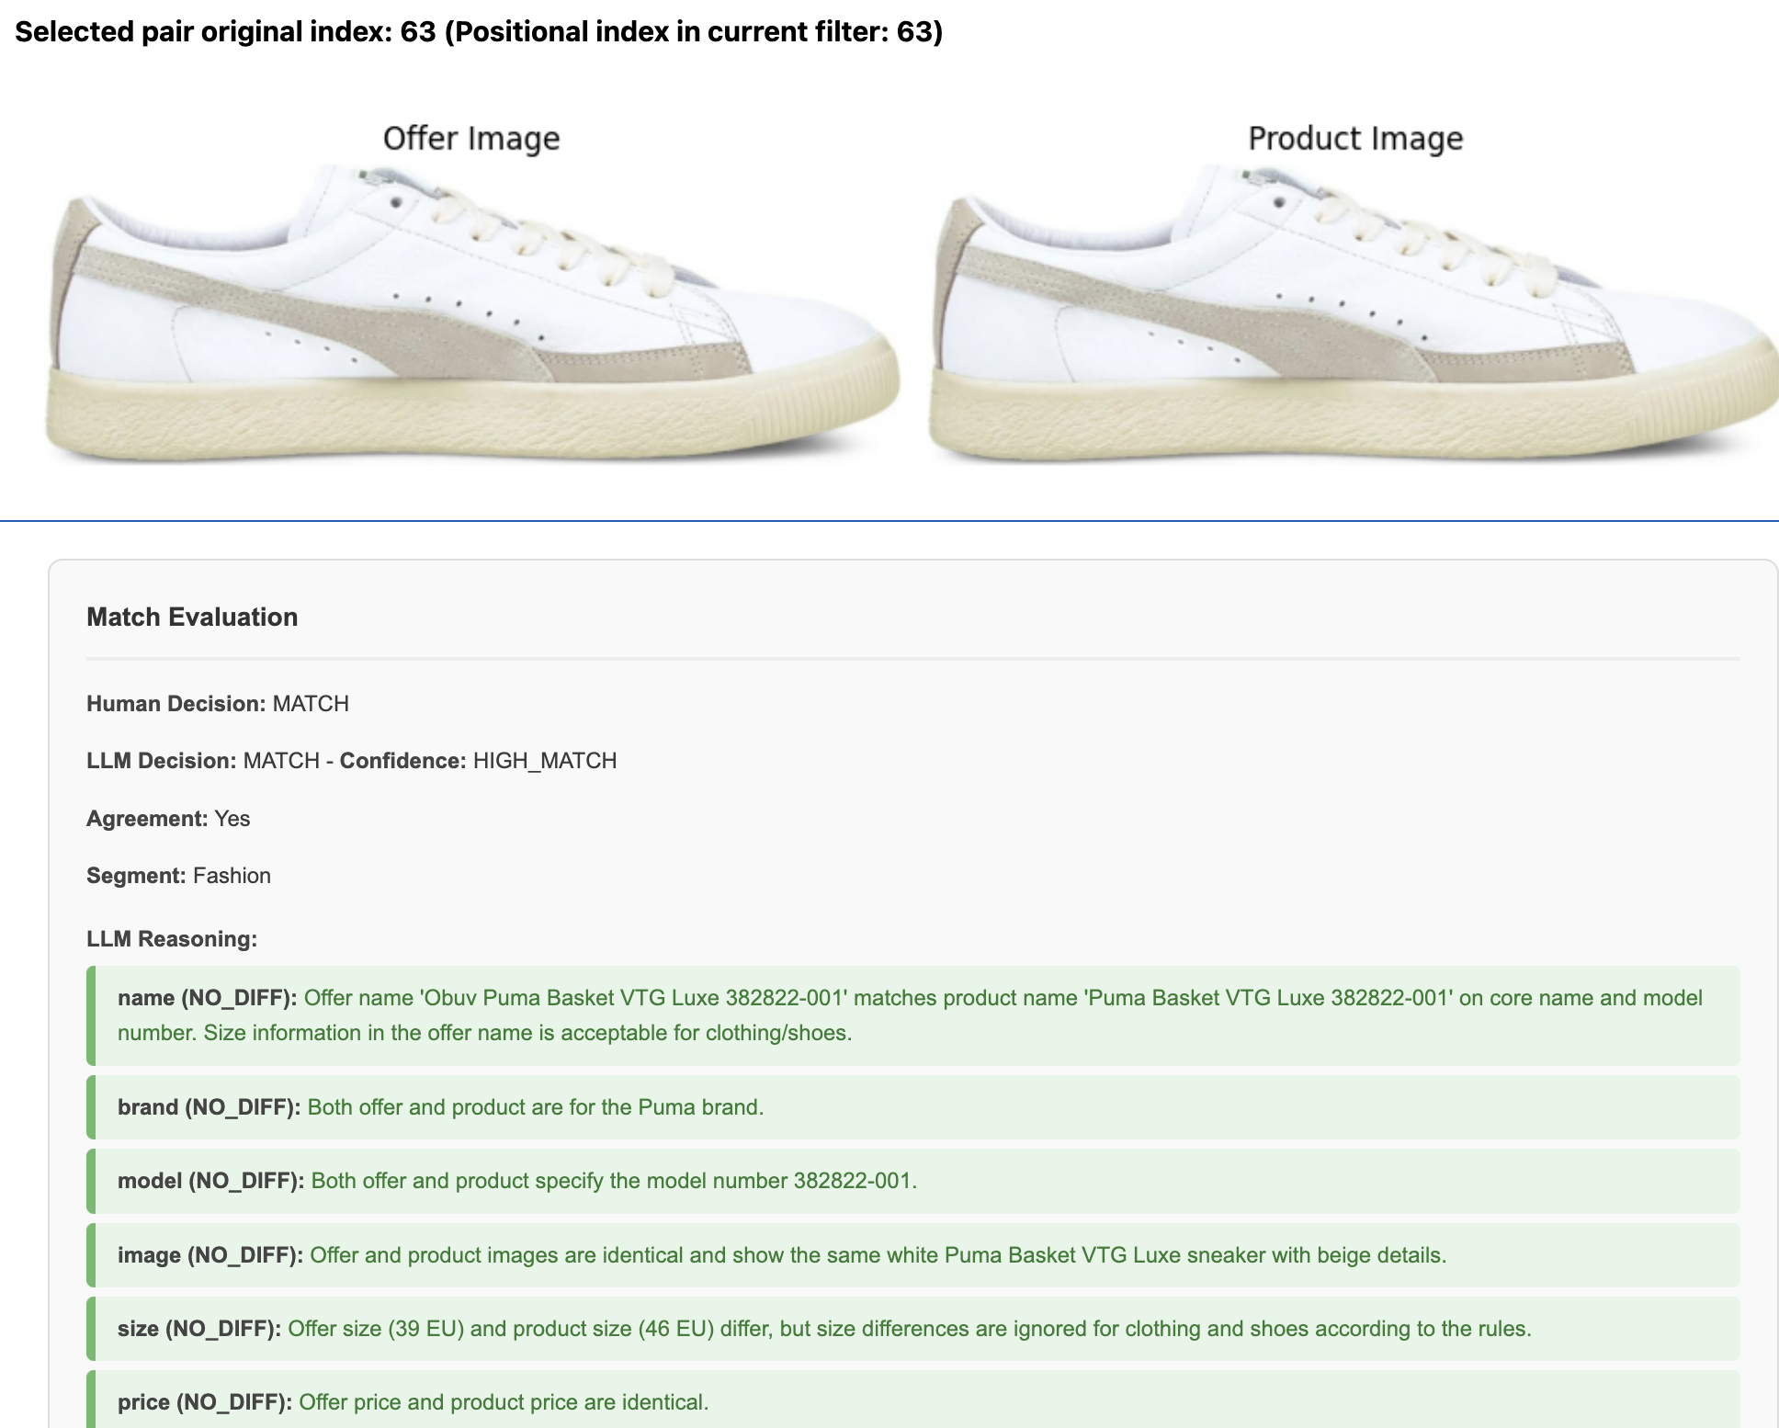
Task: Click the Agreement: Yes line
Action: click(168, 819)
